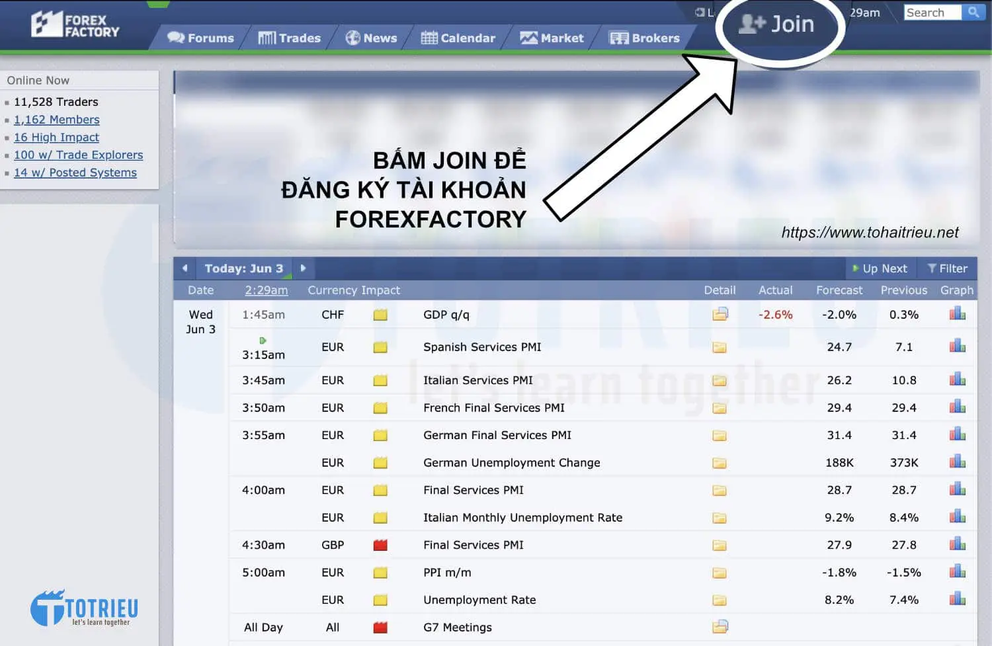
Task: Click the search magnifier button
Action: (x=973, y=13)
